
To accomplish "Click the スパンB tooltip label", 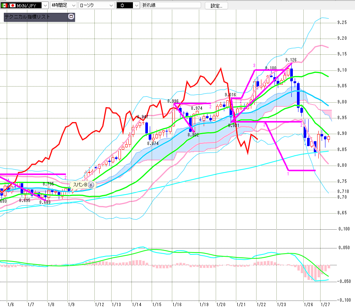I will point(80,184).
